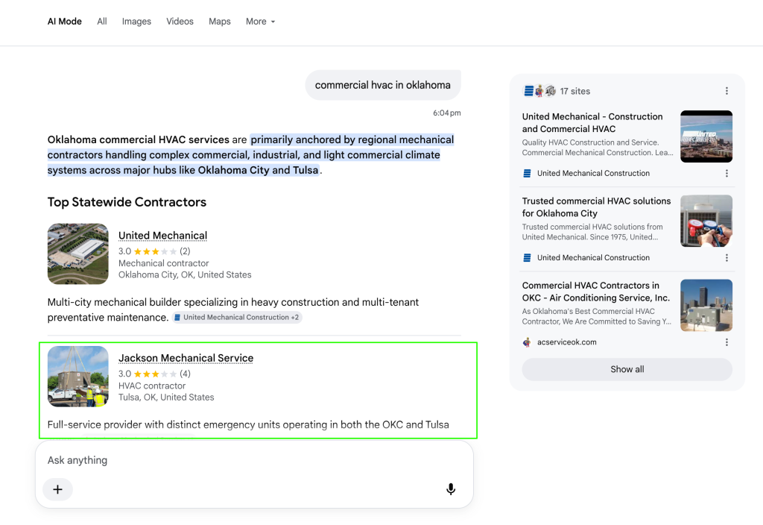This screenshot has width=763, height=525.
Task: Click the commercial hvac in oklahoma query bubble
Action: pos(383,85)
